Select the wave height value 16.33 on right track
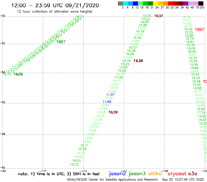Viewport: 207px width, 182px height. (x=192, y=58)
